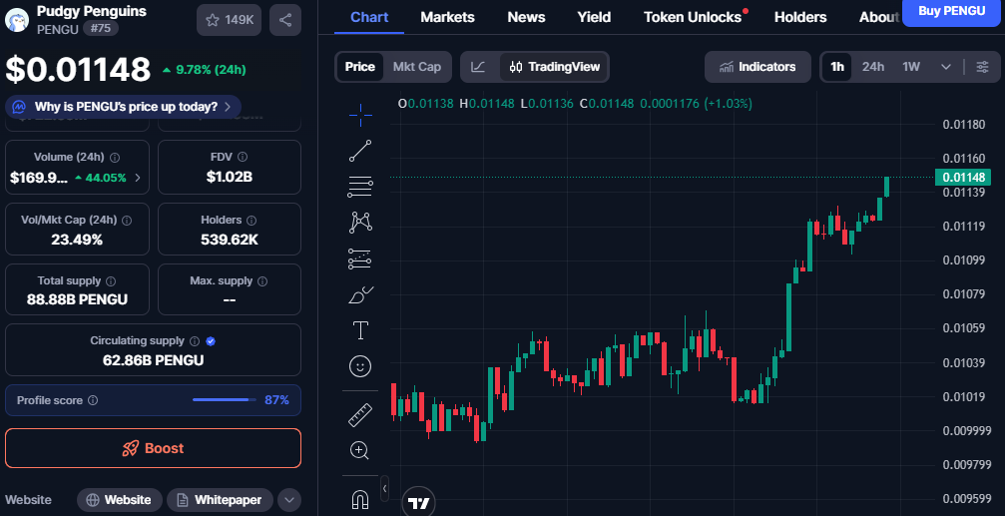
Task: Click the Boost button
Action: pyautogui.click(x=153, y=448)
